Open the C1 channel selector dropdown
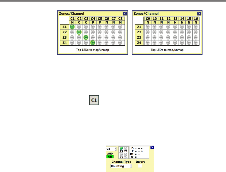Image resolution: width=226 pixels, height=172 pixels. tap(115, 149)
